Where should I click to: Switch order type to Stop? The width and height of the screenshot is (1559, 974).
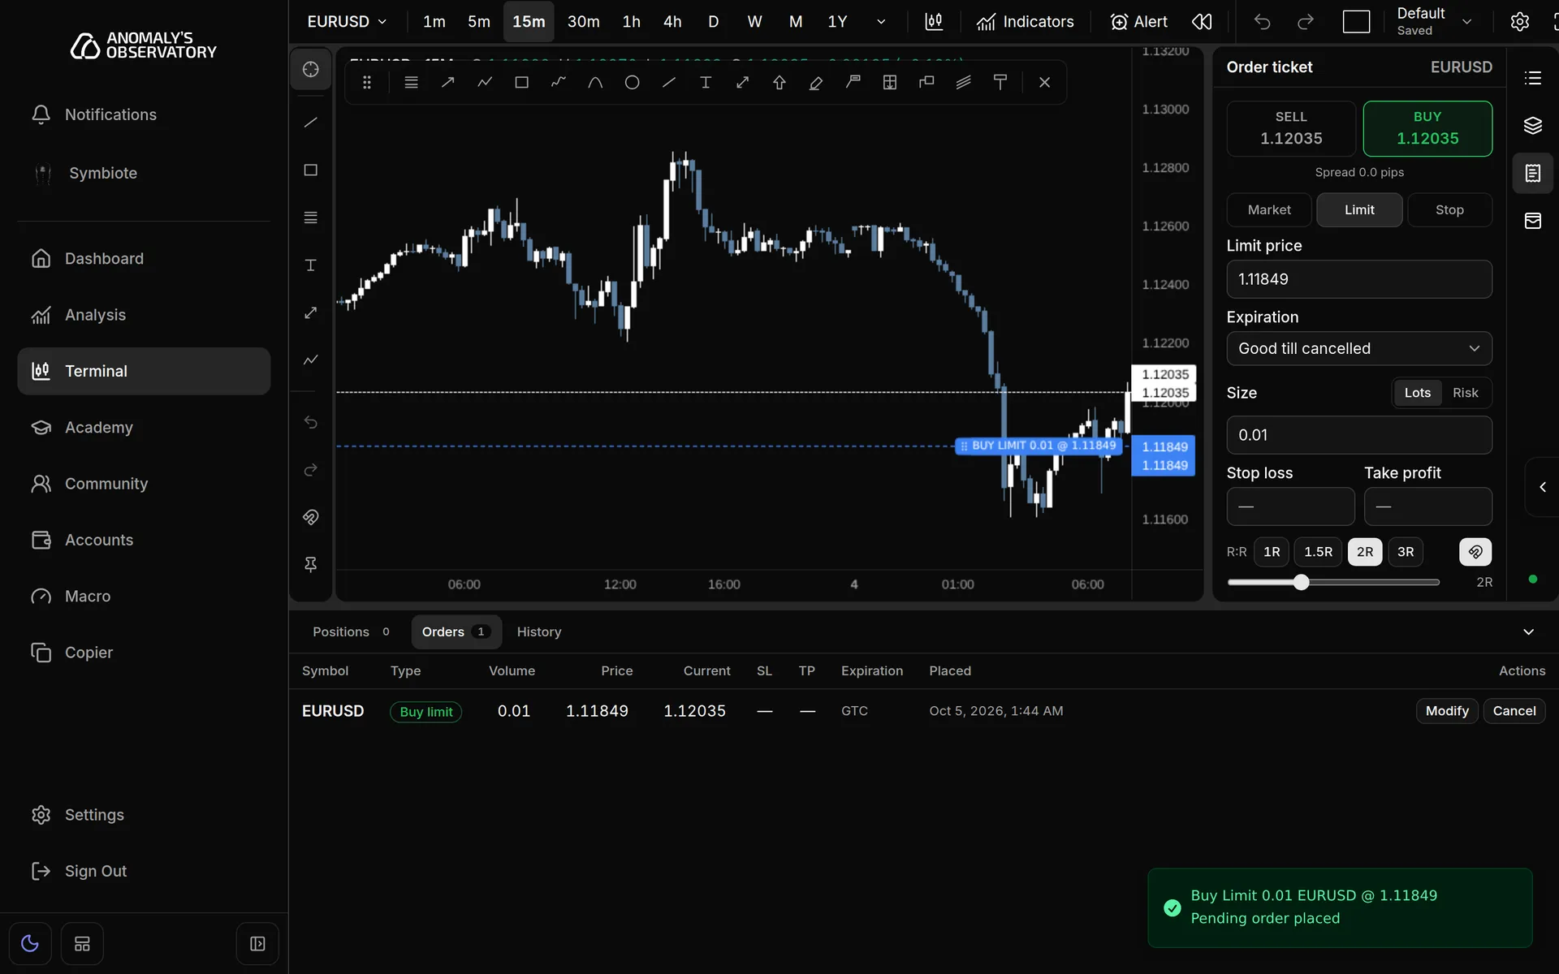point(1449,209)
